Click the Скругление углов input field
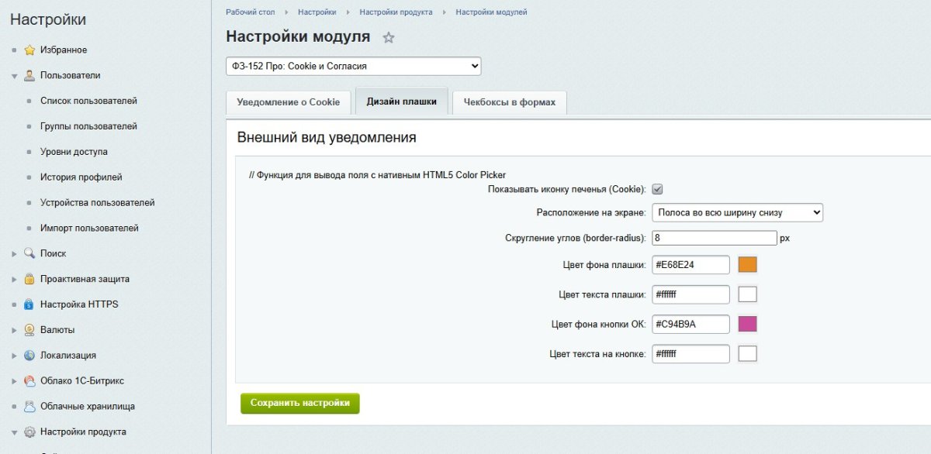 click(715, 238)
